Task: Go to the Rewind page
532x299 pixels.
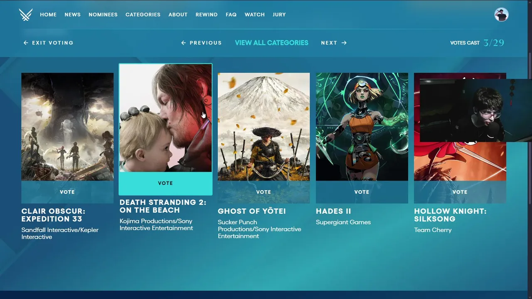Action: point(207,15)
